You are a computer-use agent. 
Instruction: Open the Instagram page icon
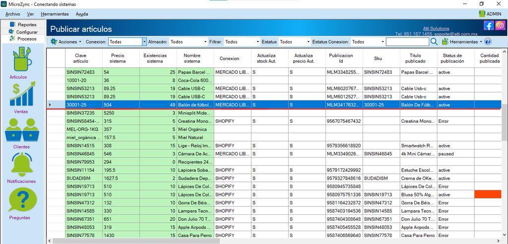point(500,26)
